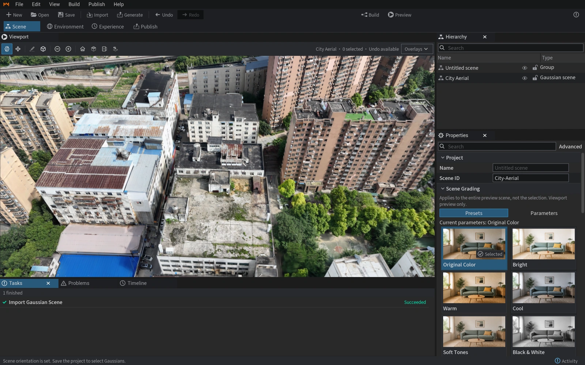The height and width of the screenshot is (365, 585).
Task: Click the open-top cube icon in the viewport toolbar
Action: [94, 49]
